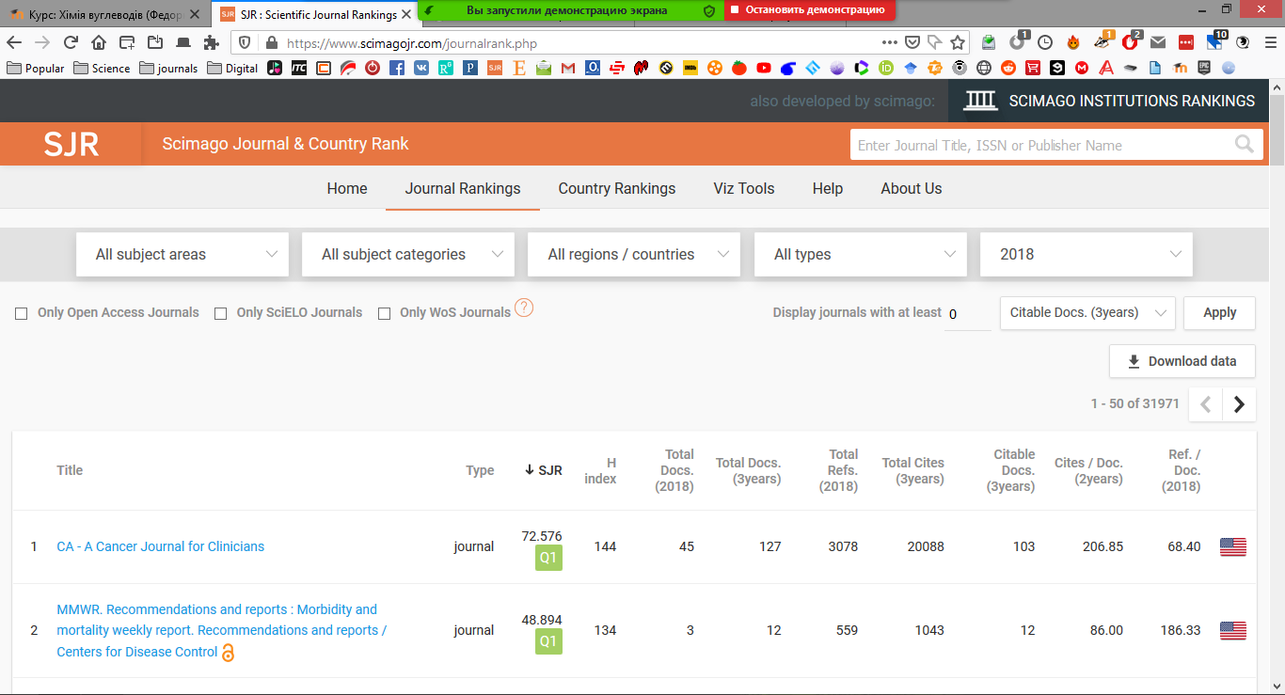1285x695 pixels.
Task: Open CA - A Cancer Journal for Clinicians link
Action: coord(160,546)
